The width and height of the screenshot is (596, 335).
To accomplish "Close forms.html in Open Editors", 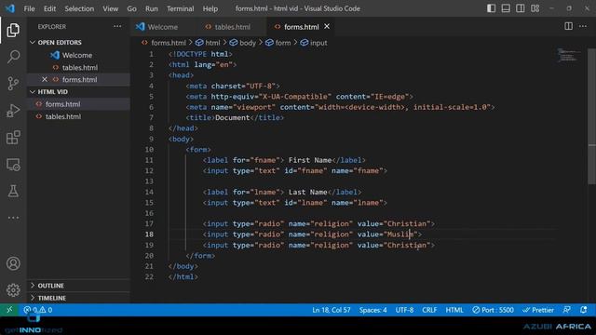I will point(45,79).
